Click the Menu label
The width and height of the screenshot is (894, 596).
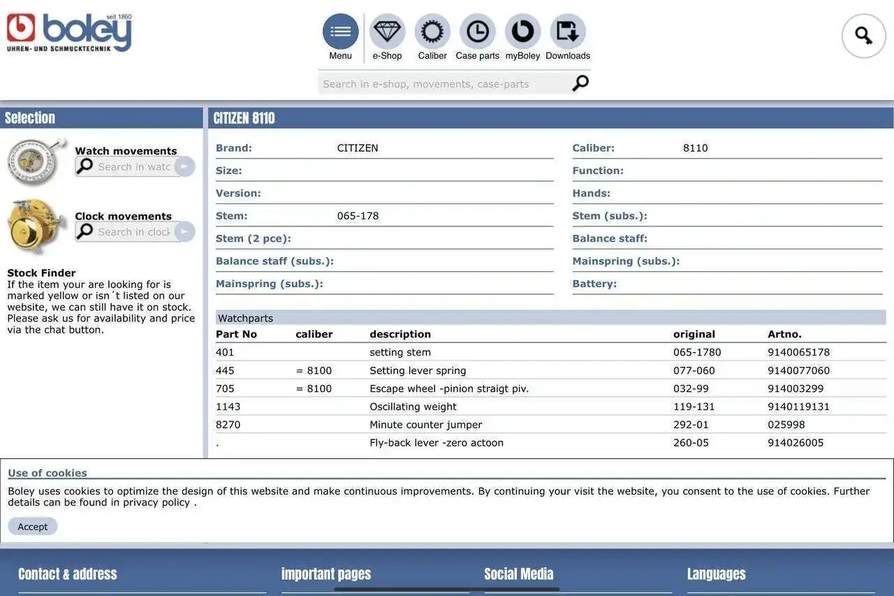click(340, 56)
